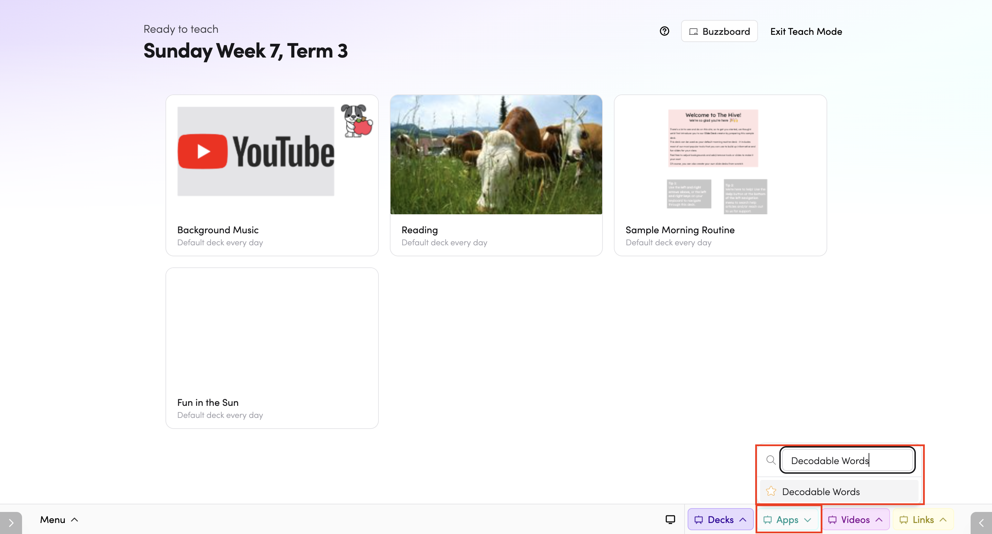This screenshot has width=992, height=534.
Task: Open the Buzzboard button
Action: click(719, 31)
